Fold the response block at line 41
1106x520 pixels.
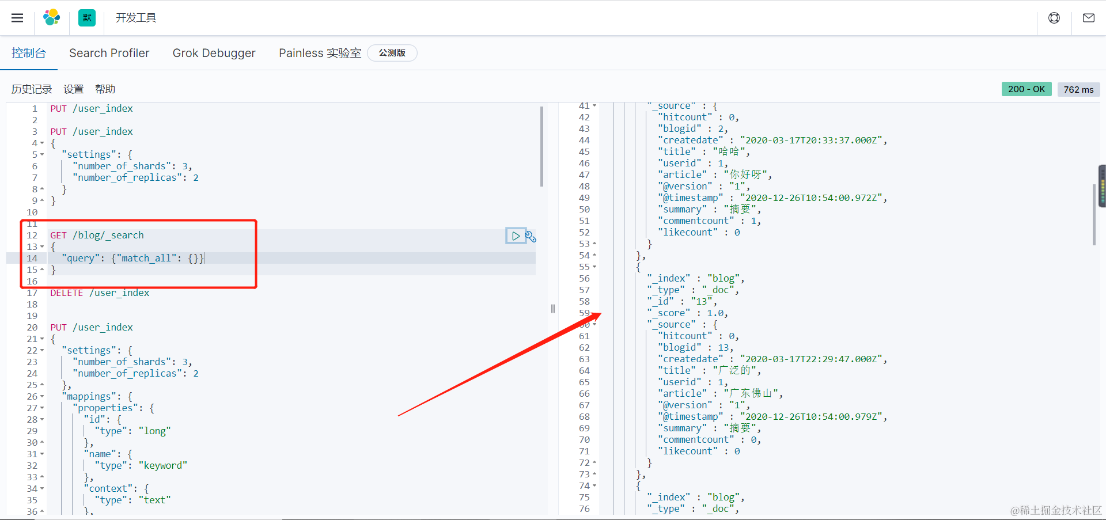click(594, 105)
